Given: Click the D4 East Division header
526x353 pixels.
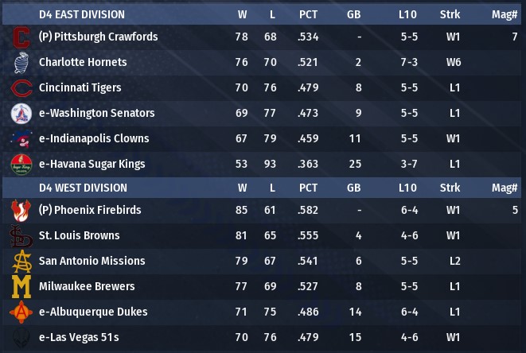Looking at the screenshot, I should 82,14.
